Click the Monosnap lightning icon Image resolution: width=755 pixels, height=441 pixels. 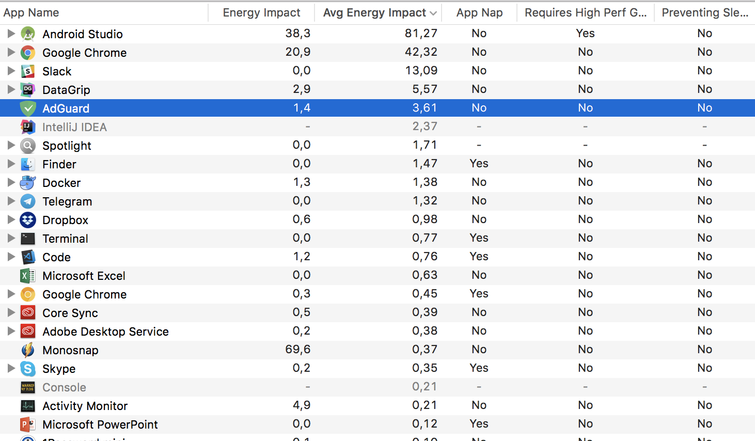pos(28,350)
